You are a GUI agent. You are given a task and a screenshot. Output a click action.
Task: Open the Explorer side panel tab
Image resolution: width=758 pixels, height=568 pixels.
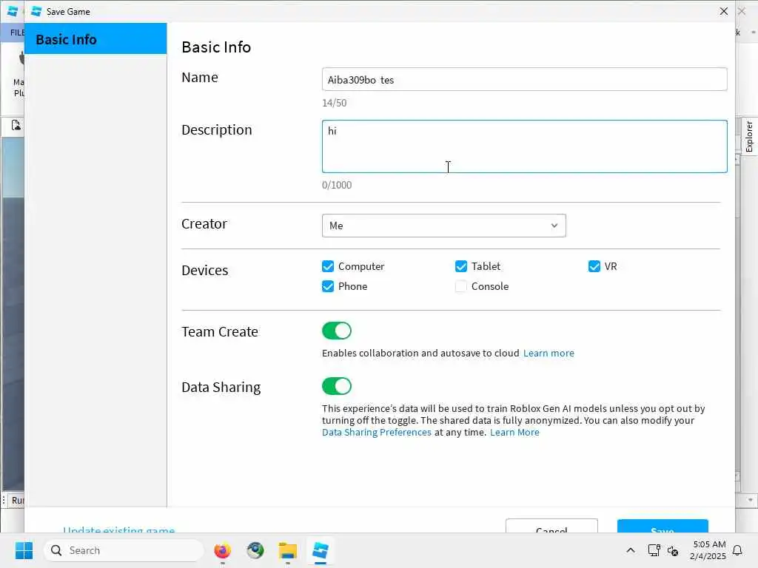[749, 137]
